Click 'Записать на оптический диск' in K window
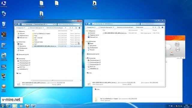 click(125, 27)
